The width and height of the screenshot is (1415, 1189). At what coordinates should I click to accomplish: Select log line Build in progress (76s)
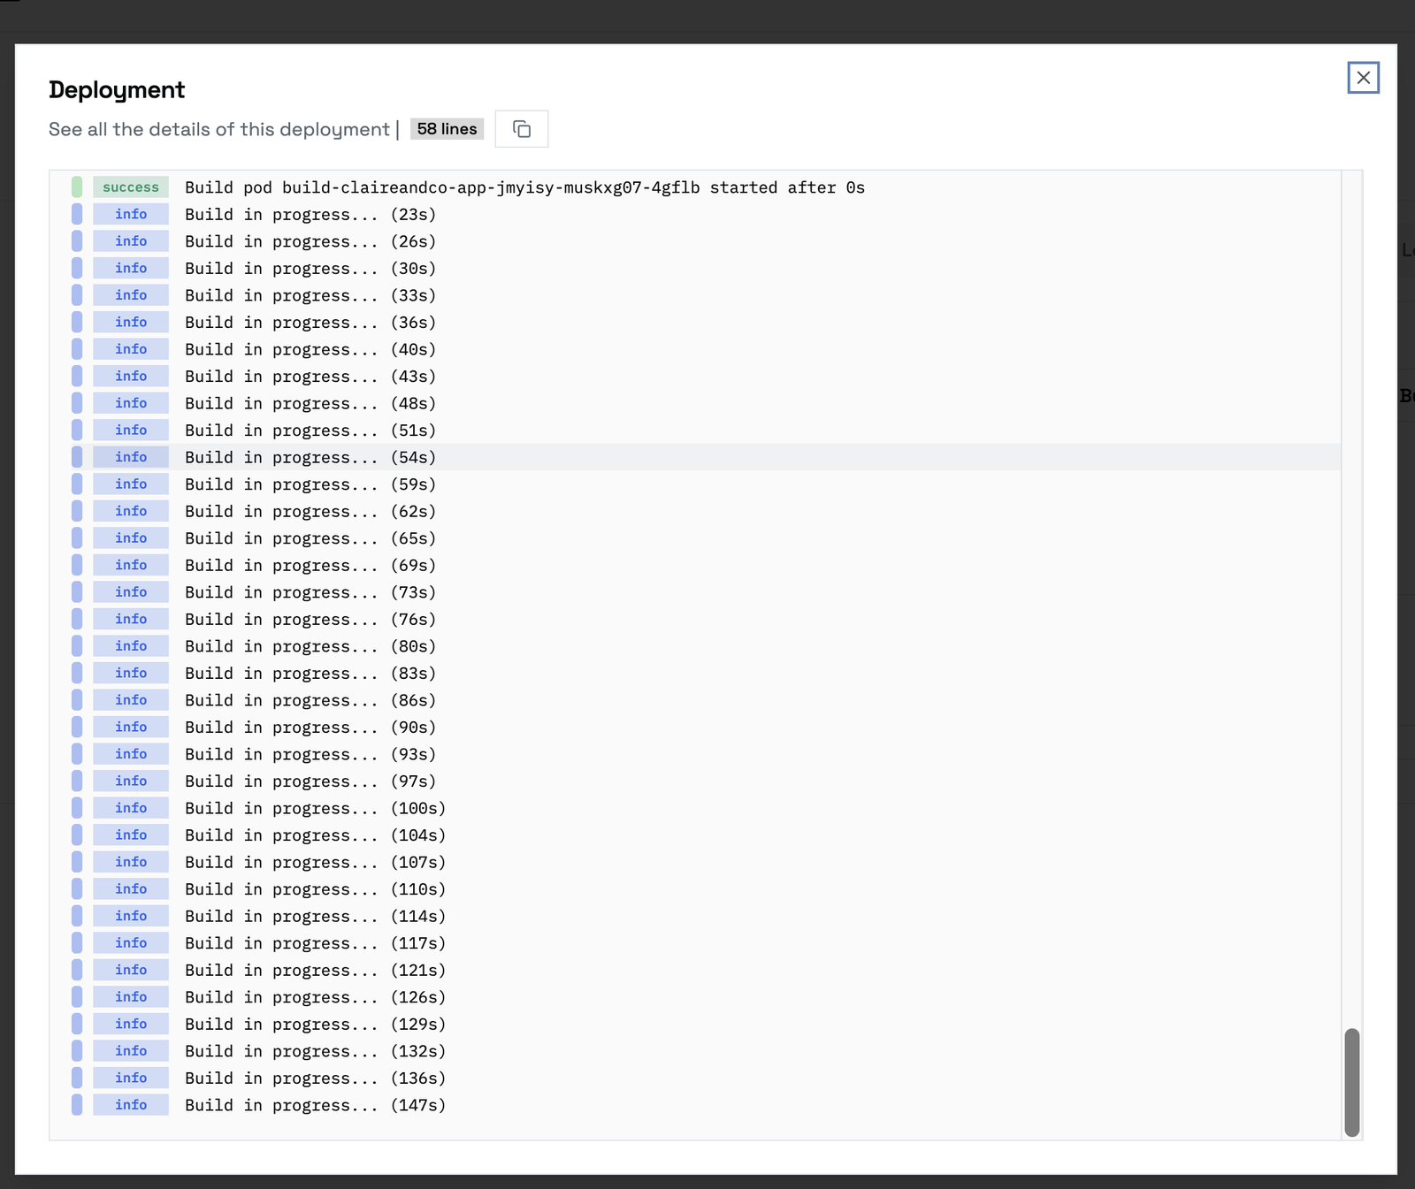pyautogui.click(x=695, y=619)
